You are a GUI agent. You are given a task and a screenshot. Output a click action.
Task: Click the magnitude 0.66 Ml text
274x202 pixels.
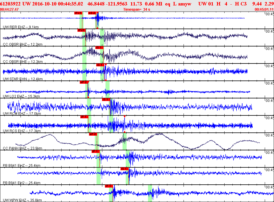tap(153, 4)
